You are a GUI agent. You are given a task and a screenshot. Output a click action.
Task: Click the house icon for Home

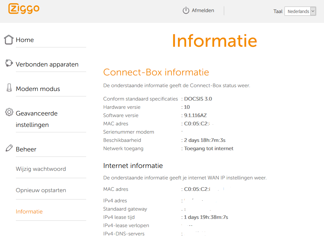point(9,39)
